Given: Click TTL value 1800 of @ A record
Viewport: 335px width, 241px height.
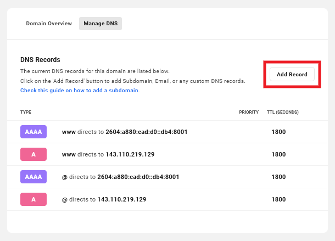Looking at the screenshot, I should click(x=278, y=199).
